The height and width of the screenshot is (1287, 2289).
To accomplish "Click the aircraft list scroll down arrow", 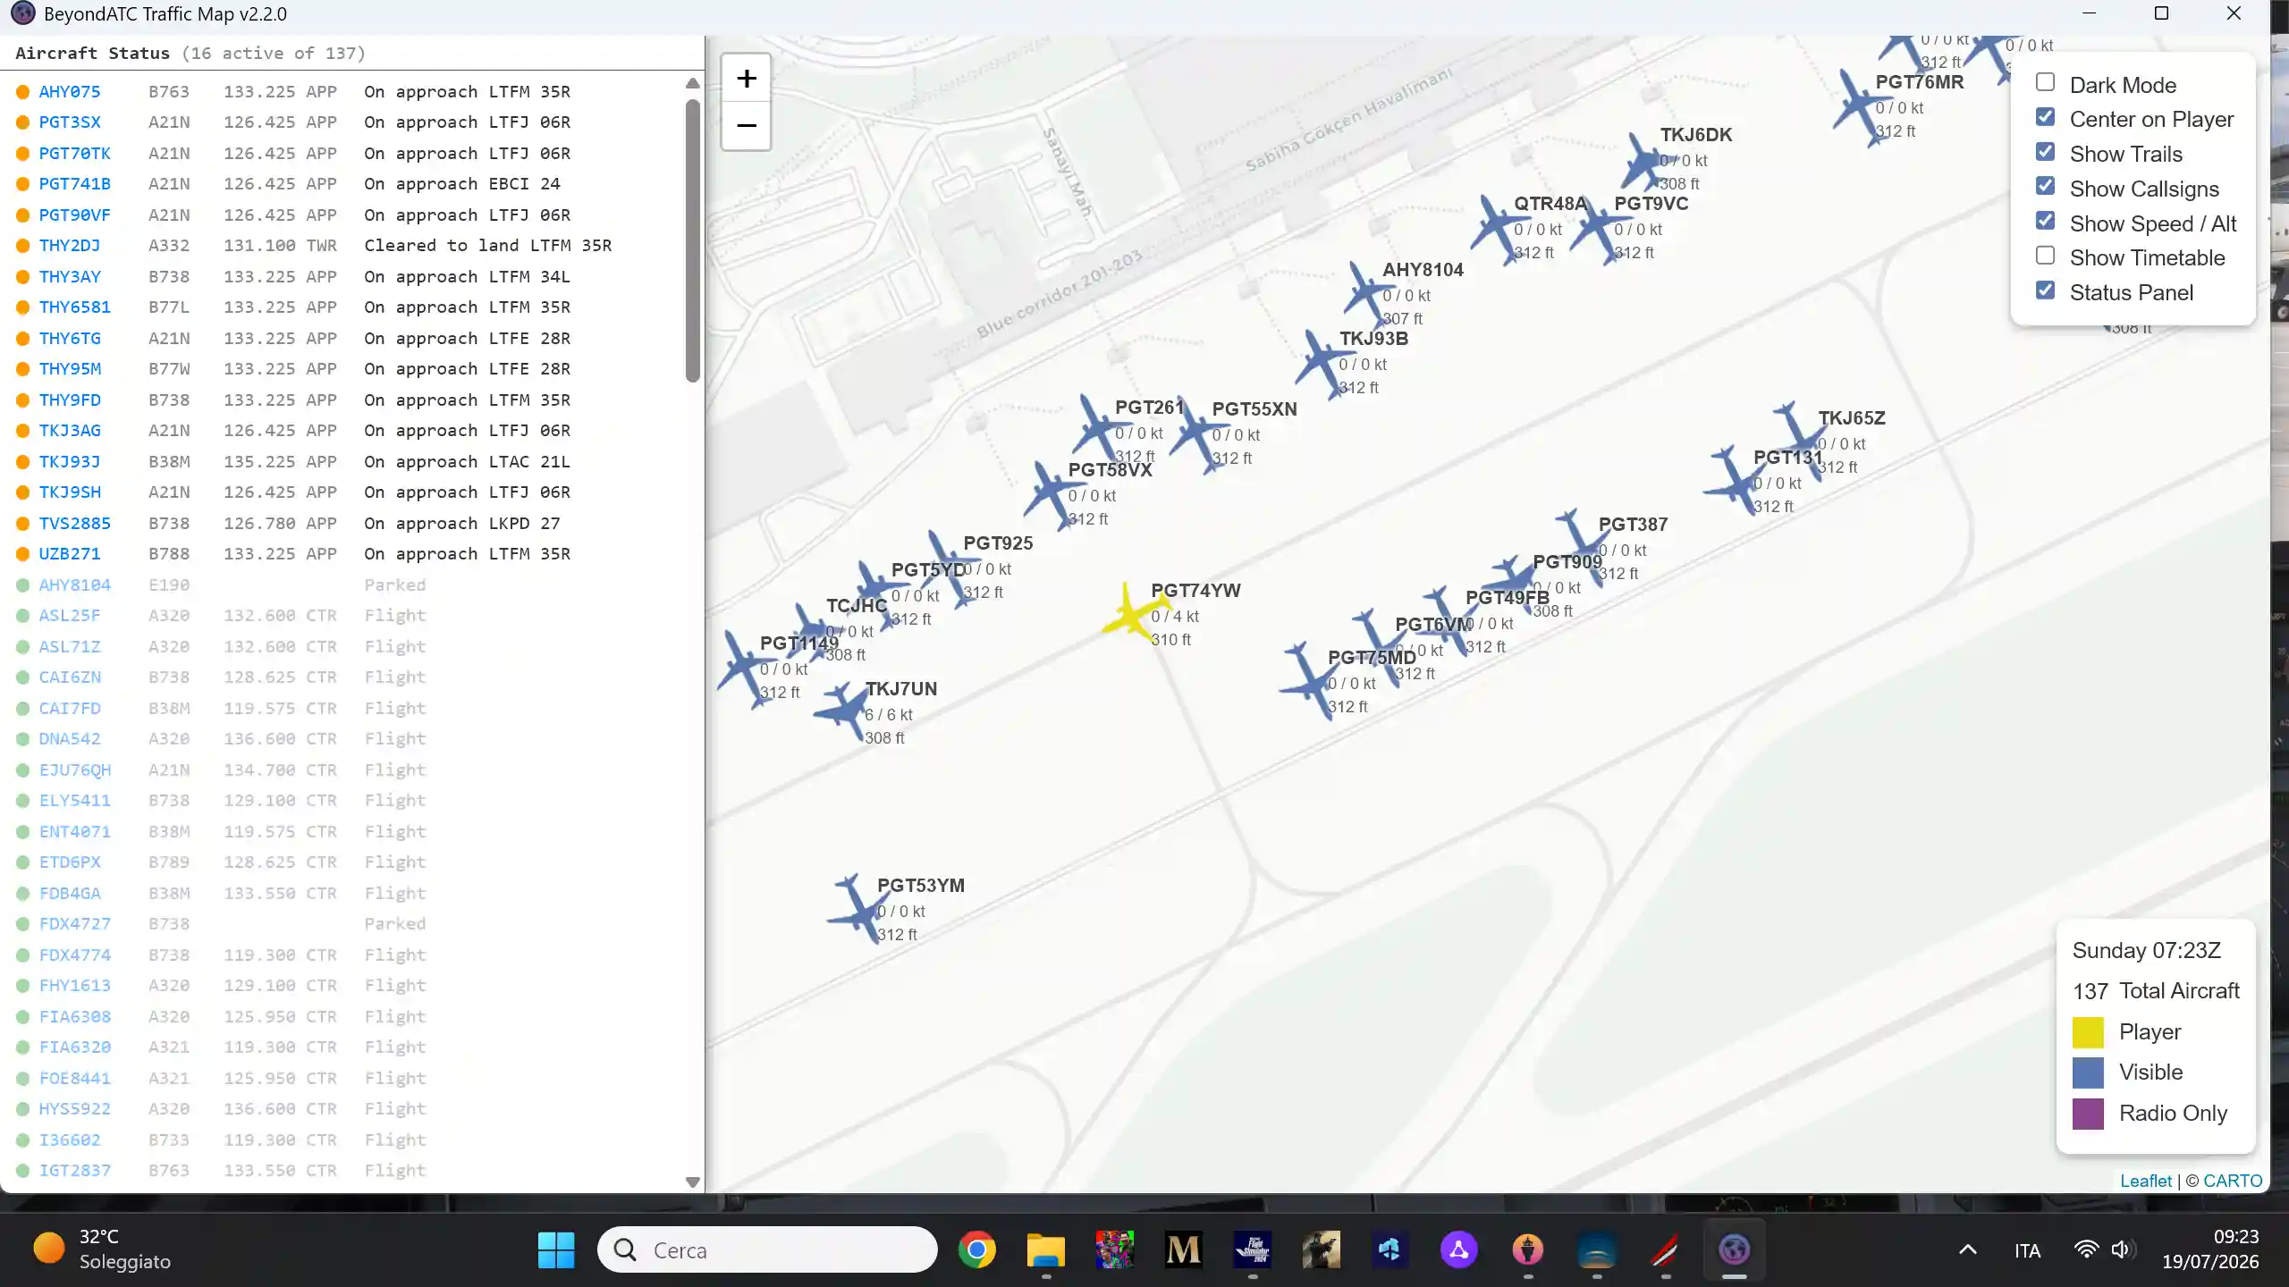I will pyautogui.click(x=692, y=1182).
